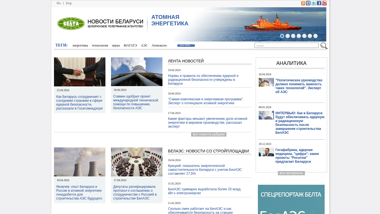This screenshot has height=214, width=380.
Task: Open the 'энергетика' tag link
Action: [x=80, y=46]
